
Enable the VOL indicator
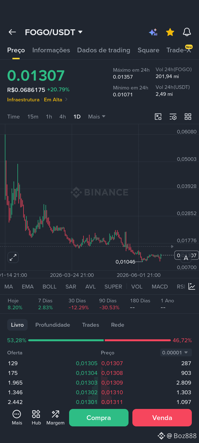(x=137, y=287)
